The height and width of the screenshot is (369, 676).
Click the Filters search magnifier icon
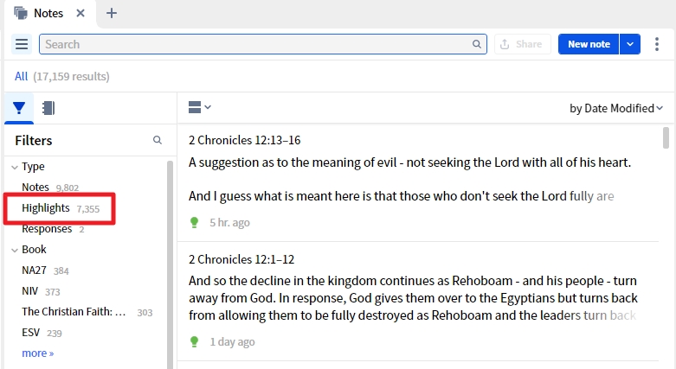point(158,140)
